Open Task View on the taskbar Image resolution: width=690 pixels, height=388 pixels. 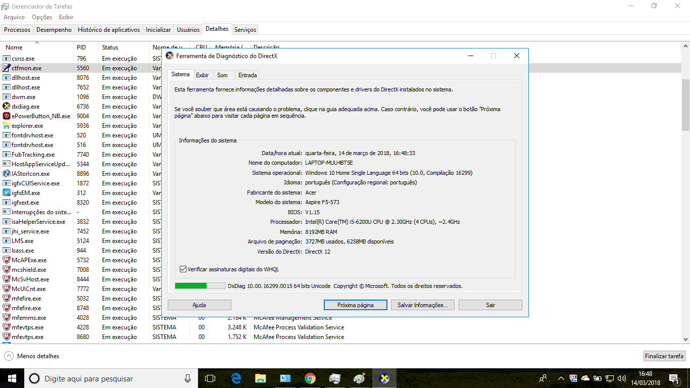pyautogui.click(x=210, y=378)
